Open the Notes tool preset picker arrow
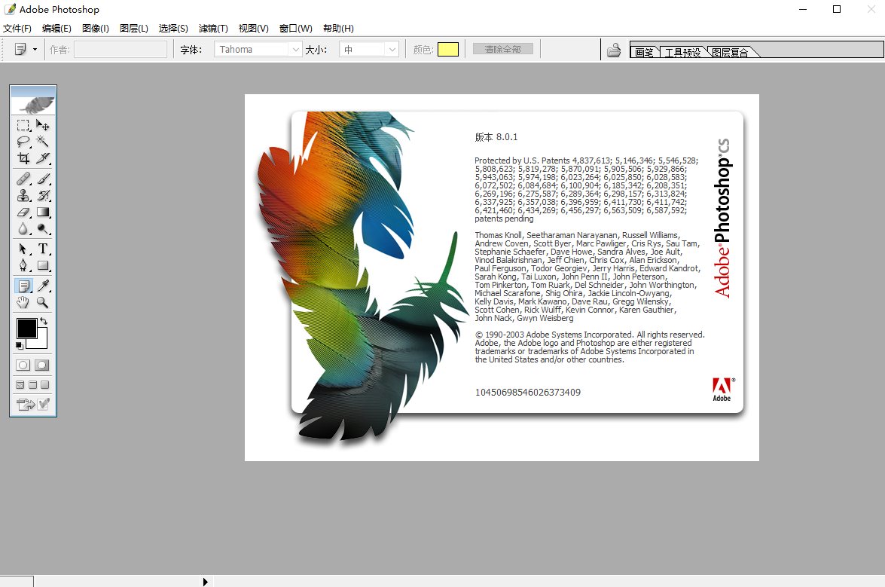The height and width of the screenshot is (587, 885). tap(35, 50)
